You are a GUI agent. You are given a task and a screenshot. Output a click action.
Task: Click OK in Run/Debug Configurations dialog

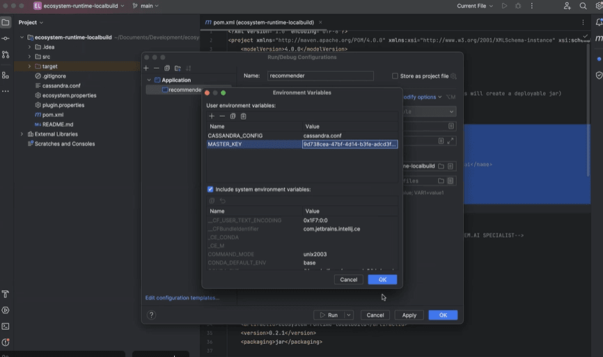pyautogui.click(x=443, y=315)
